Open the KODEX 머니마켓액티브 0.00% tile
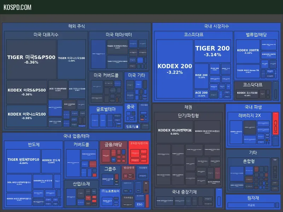The image size is (283, 212). click(x=175, y=132)
